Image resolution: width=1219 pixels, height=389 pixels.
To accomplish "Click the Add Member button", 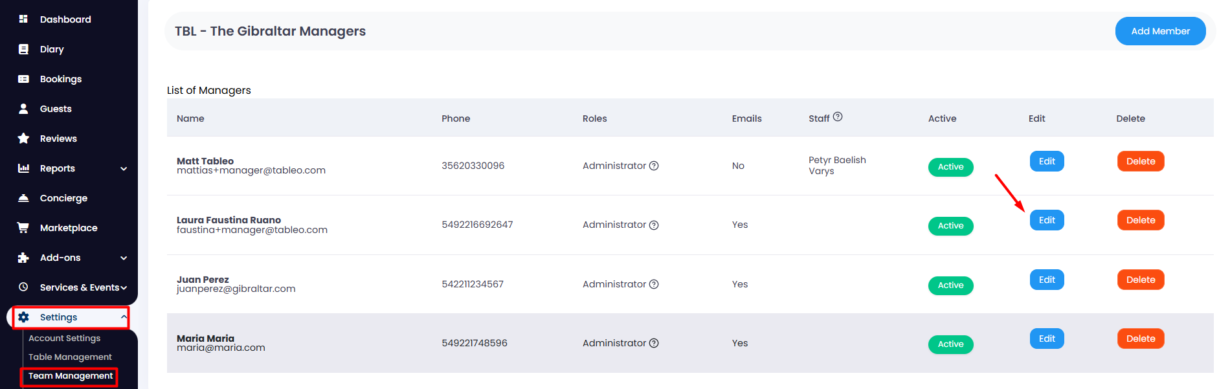I will pos(1160,31).
